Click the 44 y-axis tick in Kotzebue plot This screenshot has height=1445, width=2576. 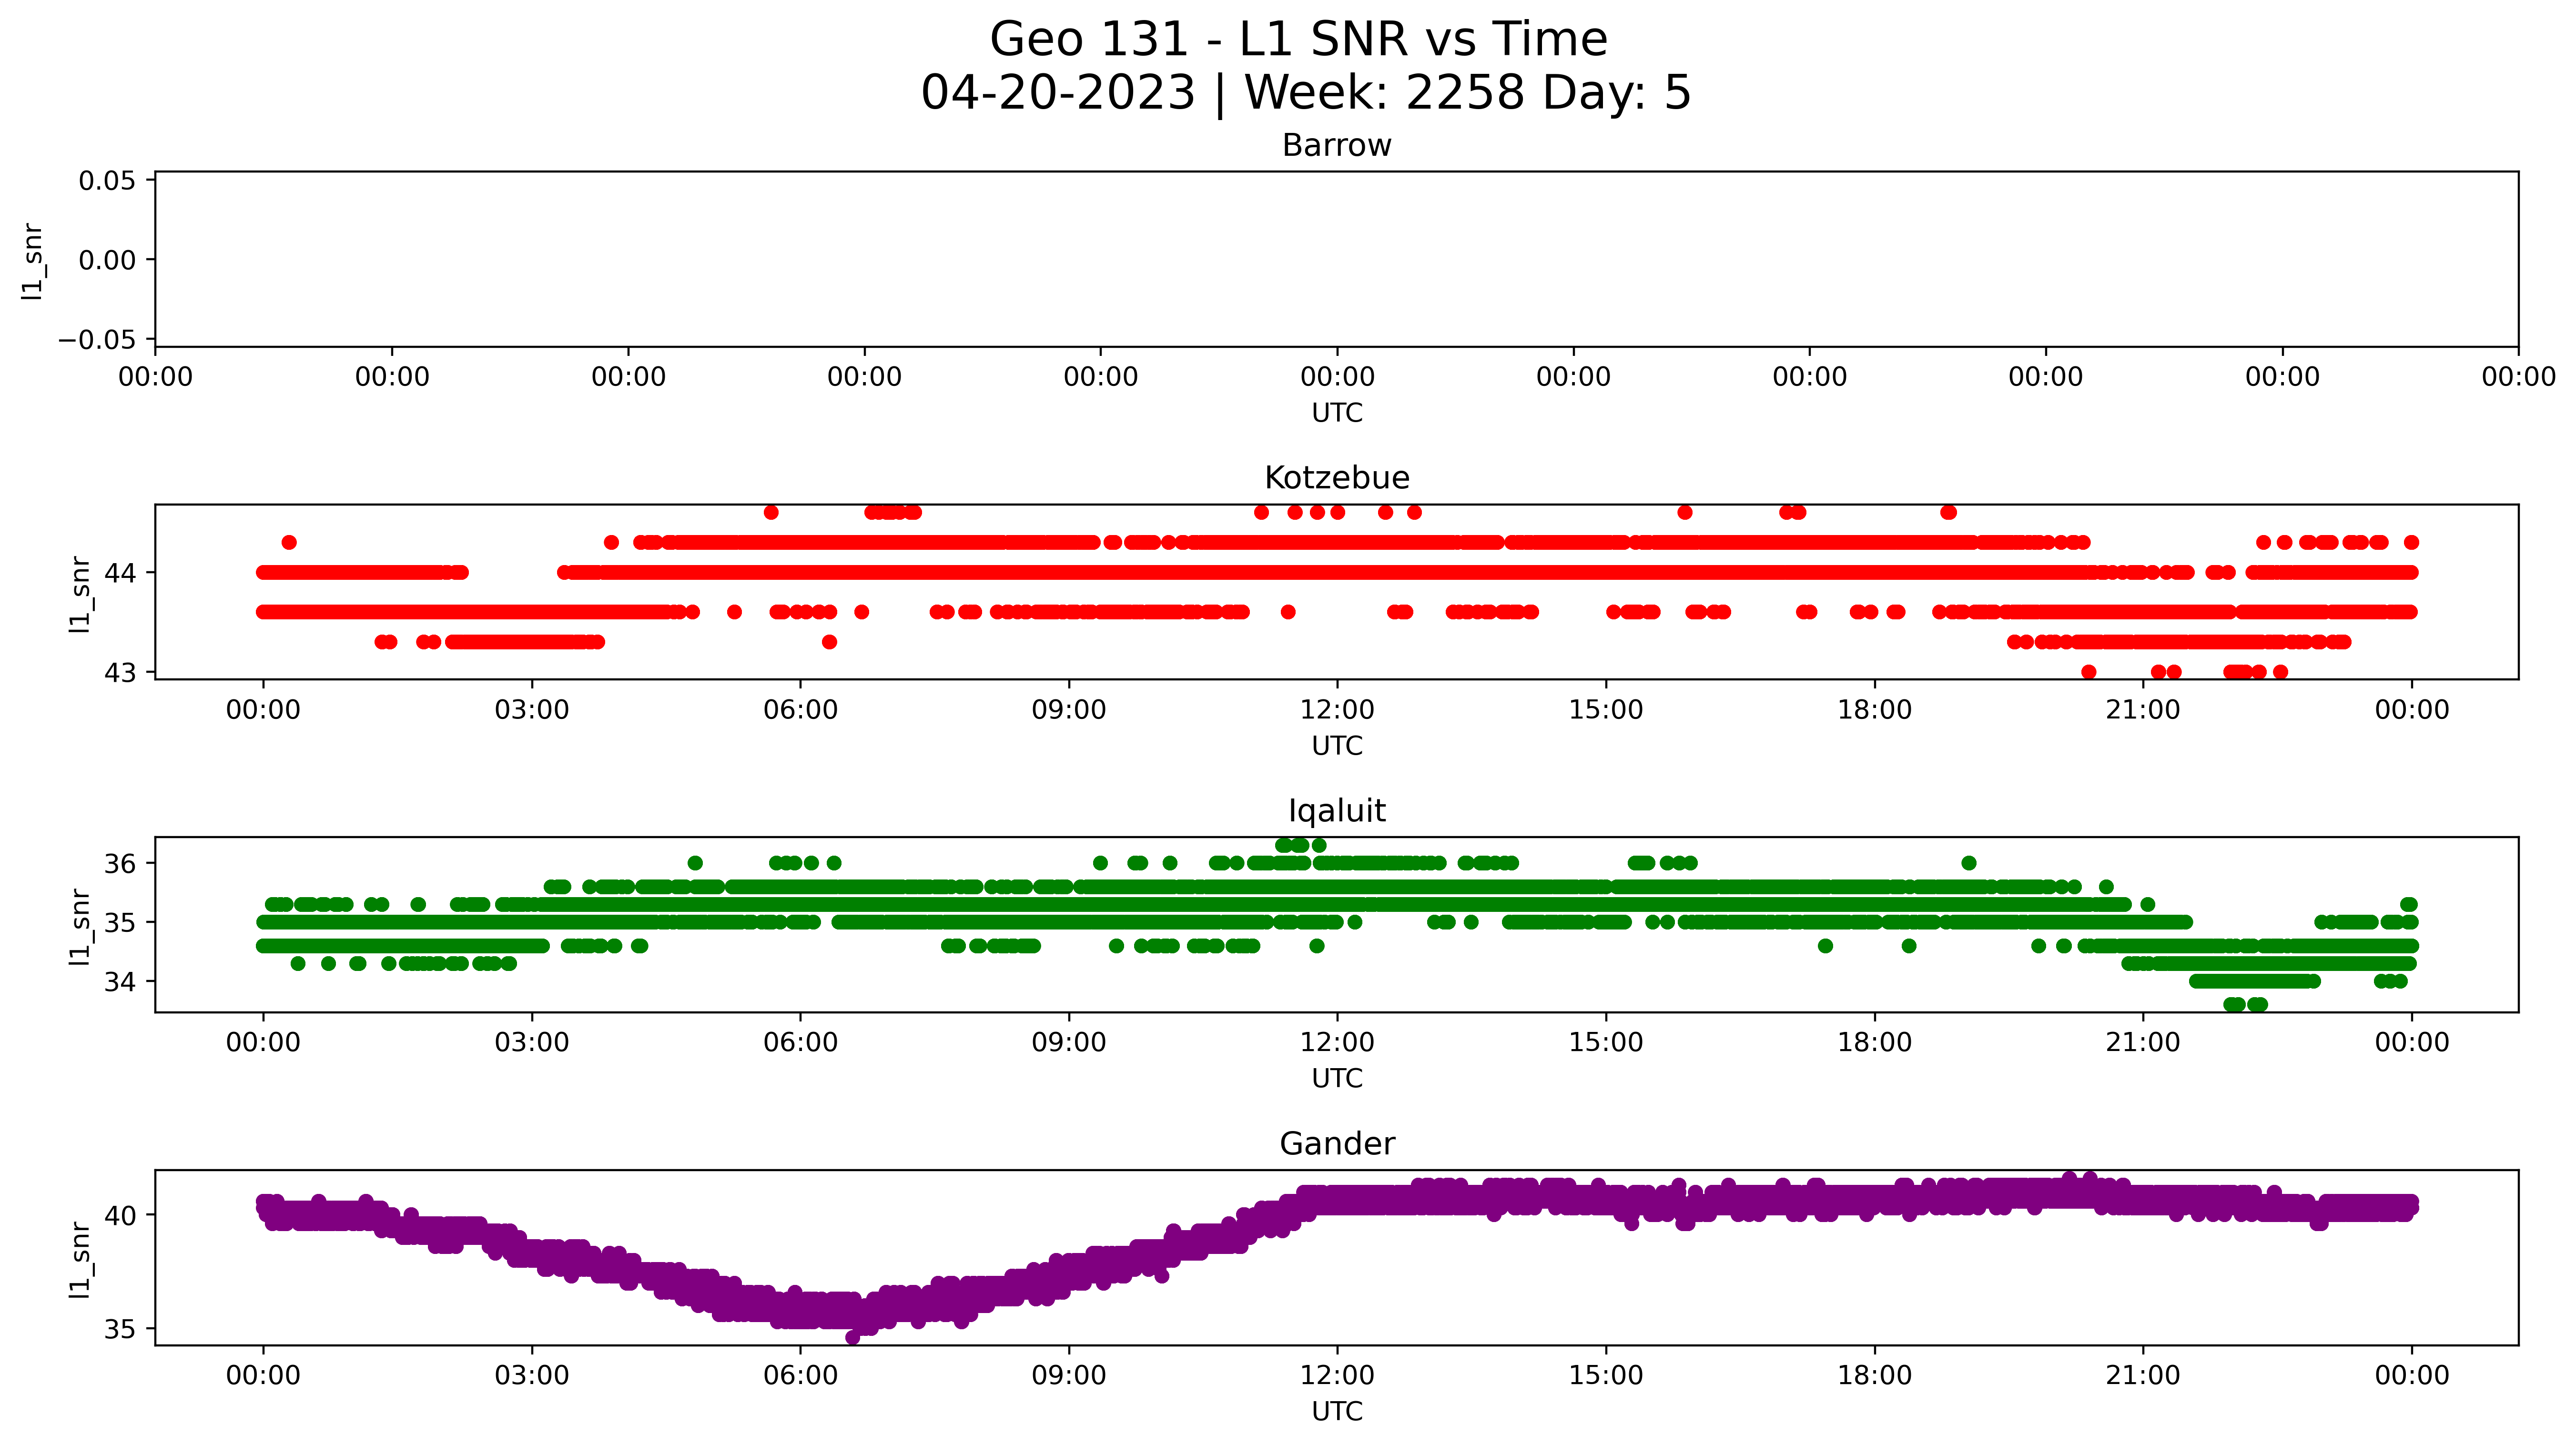[x=120, y=573]
